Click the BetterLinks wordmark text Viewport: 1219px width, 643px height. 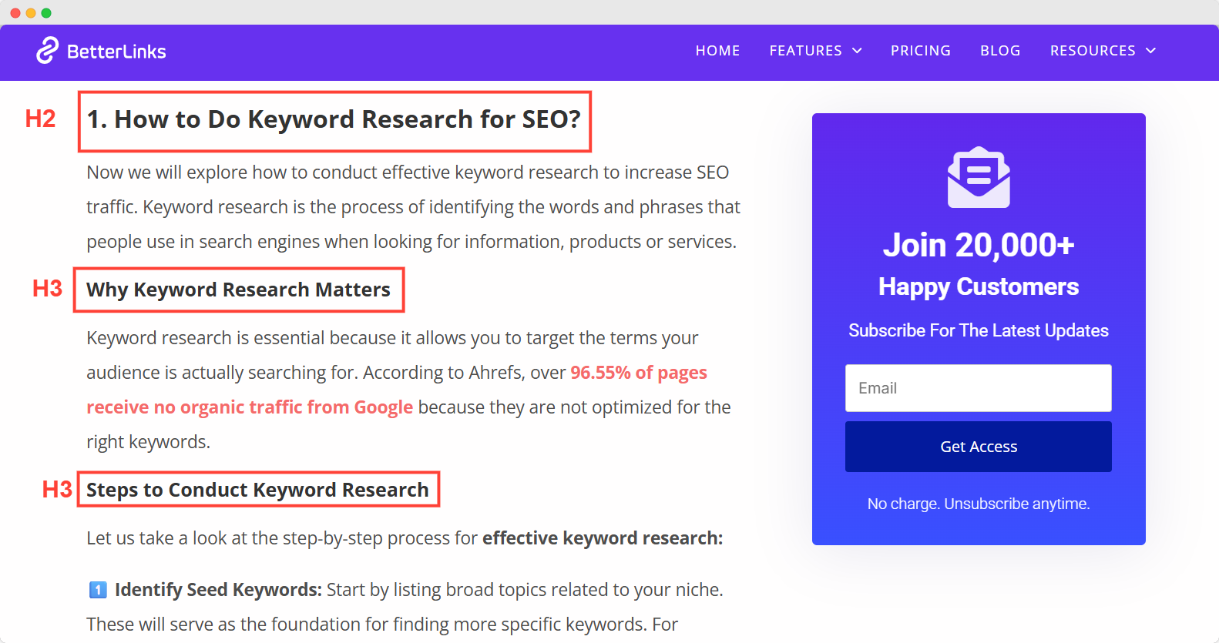[x=116, y=52]
